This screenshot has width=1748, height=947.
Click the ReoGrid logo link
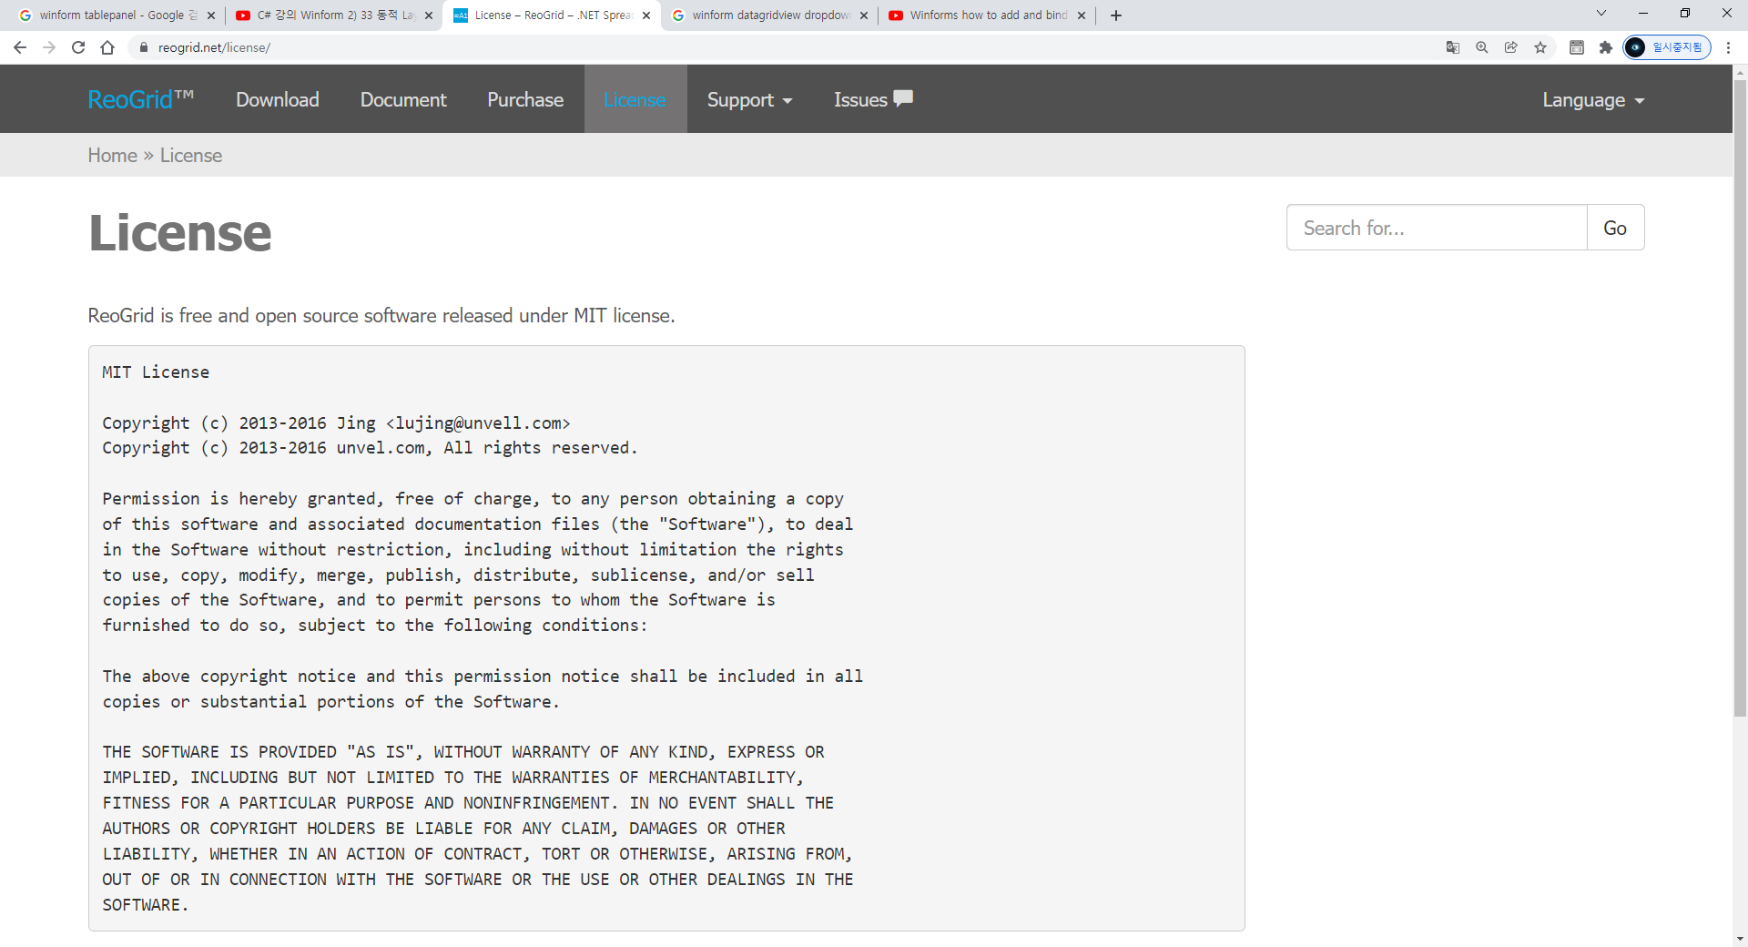(140, 99)
